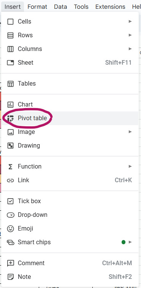
Task: Click the Tick box checkmark icon
Action: click(10, 201)
